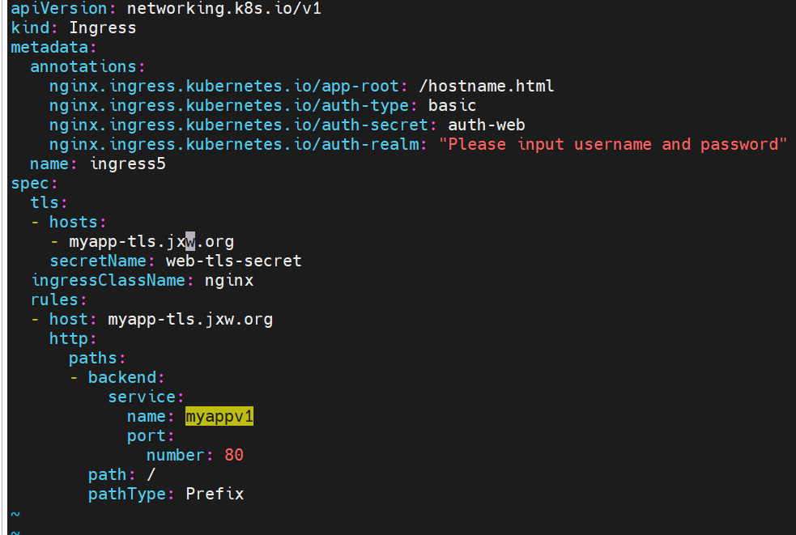Click the auth-type annotation key
796x535 pixels.
coord(229,105)
